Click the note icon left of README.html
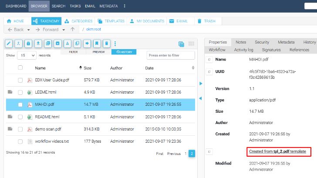 pos(10,117)
